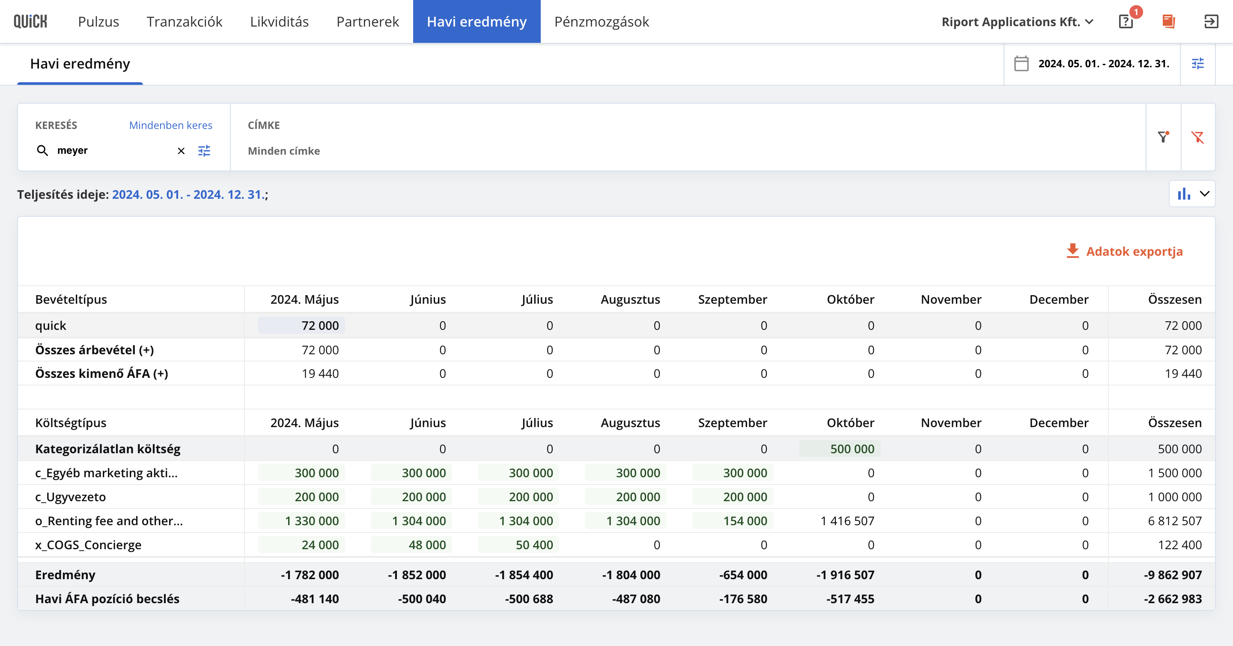Screen dimensions: 1233x646
Task: Select Havi eredmény navigation tab
Action: pos(477,21)
